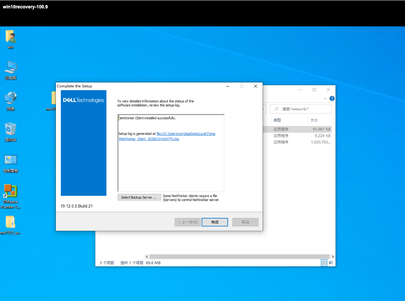Open the VMware vCenter Converter shortcut
This screenshot has width=405, height=301.
[10, 196]
